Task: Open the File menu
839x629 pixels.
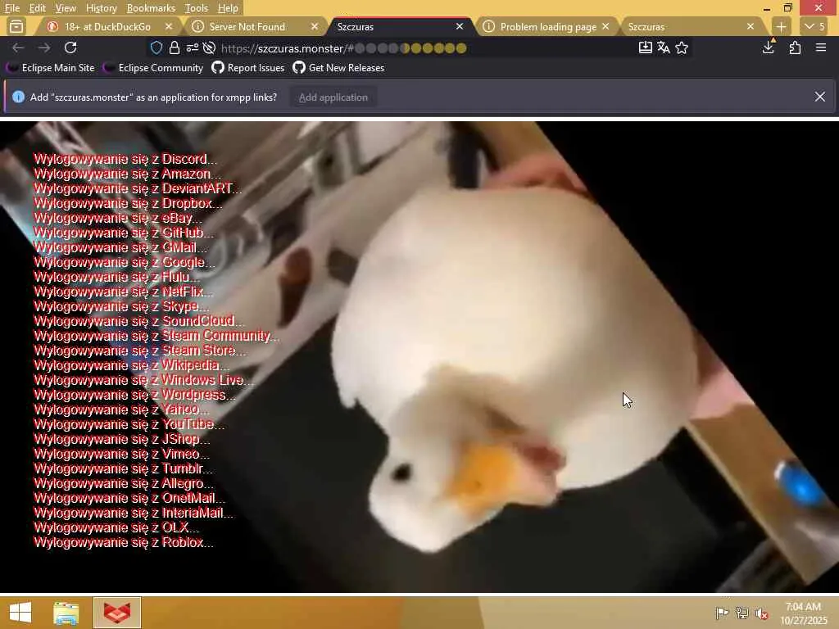Action: pyautogui.click(x=11, y=8)
